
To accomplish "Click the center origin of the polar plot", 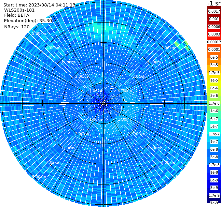I will pos(103,104).
